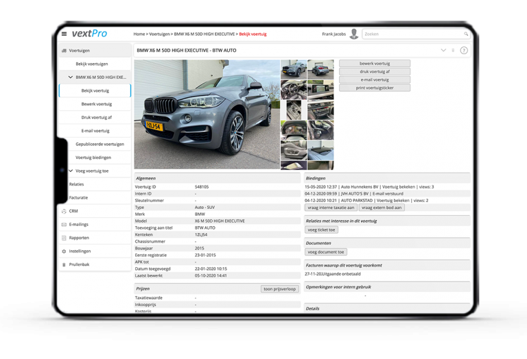The height and width of the screenshot is (359, 527).
Task: Click the trash icon in vehicle header
Action: tap(453, 50)
